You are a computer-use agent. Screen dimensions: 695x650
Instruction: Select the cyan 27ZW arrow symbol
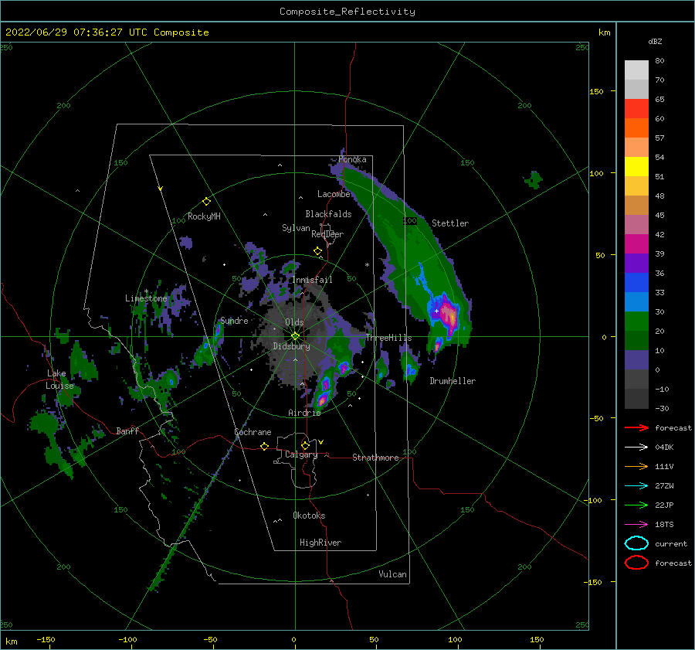636,486
